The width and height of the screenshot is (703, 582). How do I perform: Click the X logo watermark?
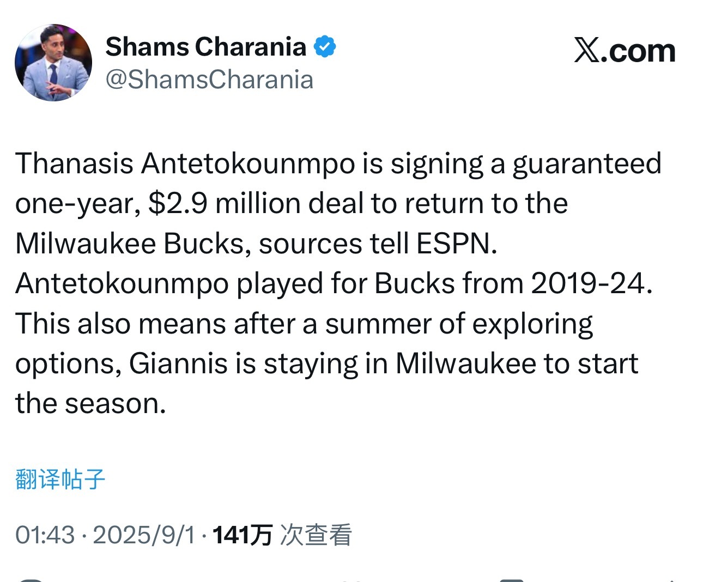point(625,51)
